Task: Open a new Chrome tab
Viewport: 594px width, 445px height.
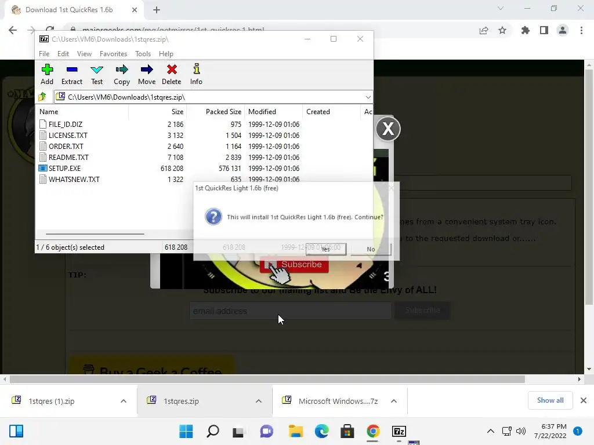Action: pos(157,10)
